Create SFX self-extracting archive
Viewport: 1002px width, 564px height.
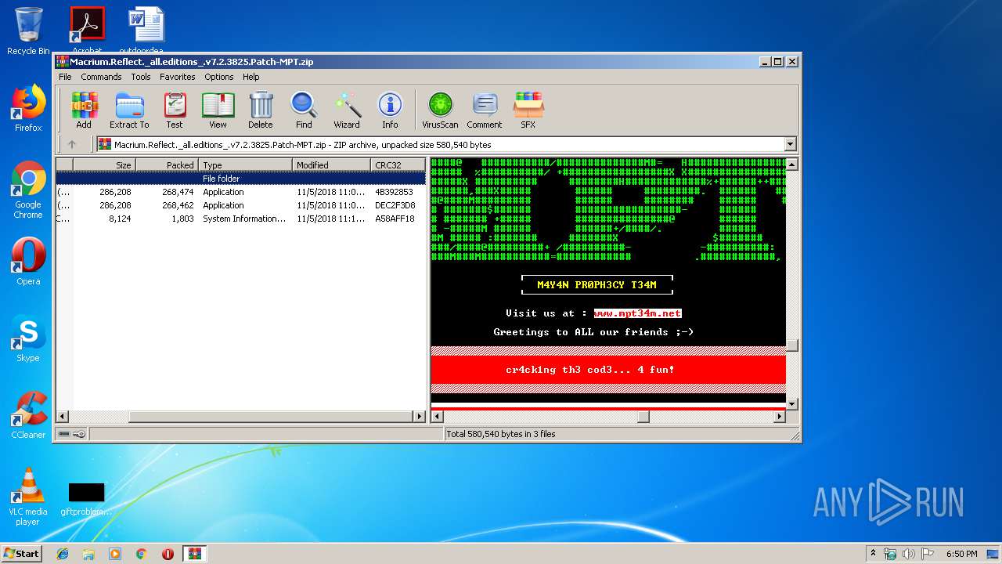tap(528, 110)
